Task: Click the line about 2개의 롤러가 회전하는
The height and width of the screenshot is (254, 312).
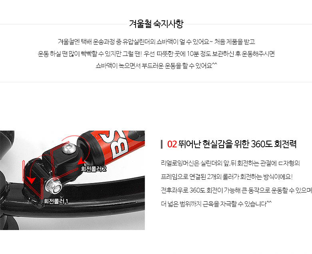Action: pos(227,177)
